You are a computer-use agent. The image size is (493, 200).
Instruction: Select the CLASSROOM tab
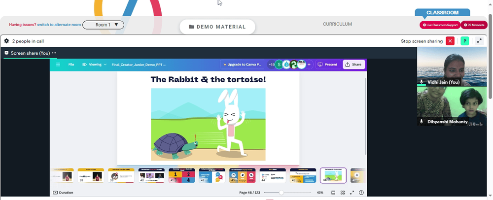pyautogui.click(x=442, y=13)
